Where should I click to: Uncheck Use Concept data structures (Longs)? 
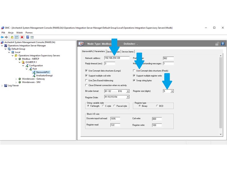[86, 71]
